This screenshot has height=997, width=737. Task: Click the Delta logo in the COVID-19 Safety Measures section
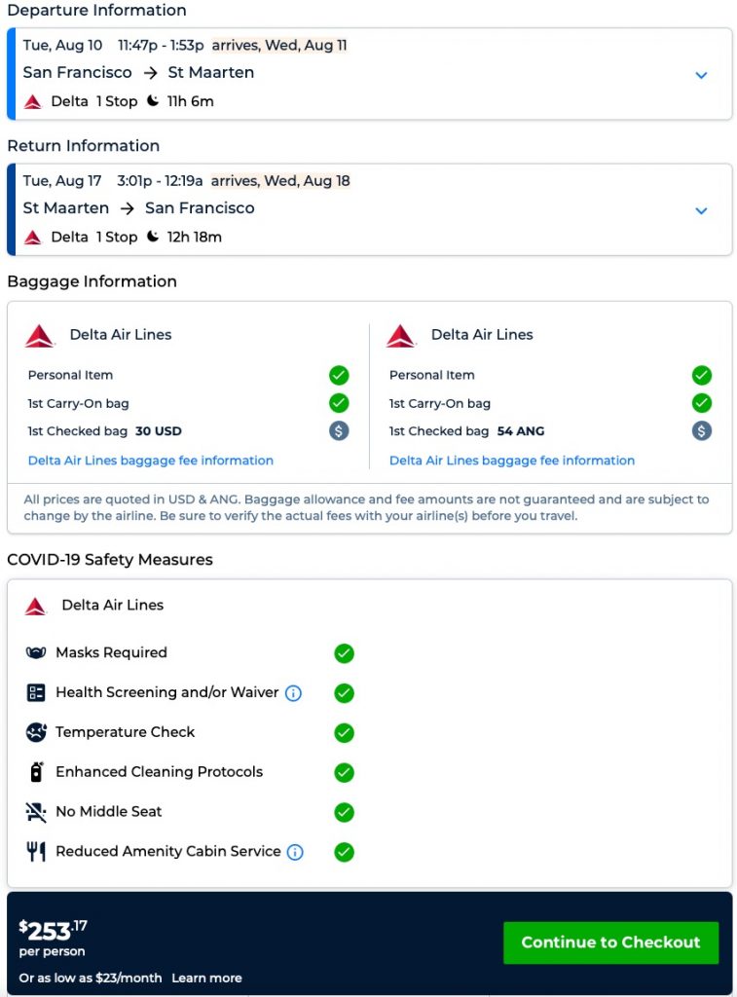tap(36, 606)
